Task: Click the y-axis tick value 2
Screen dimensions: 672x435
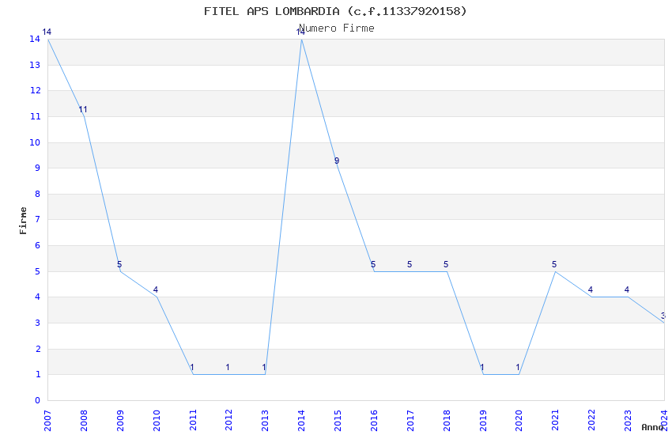Action: pyautogui.click(x=38, y=349)
